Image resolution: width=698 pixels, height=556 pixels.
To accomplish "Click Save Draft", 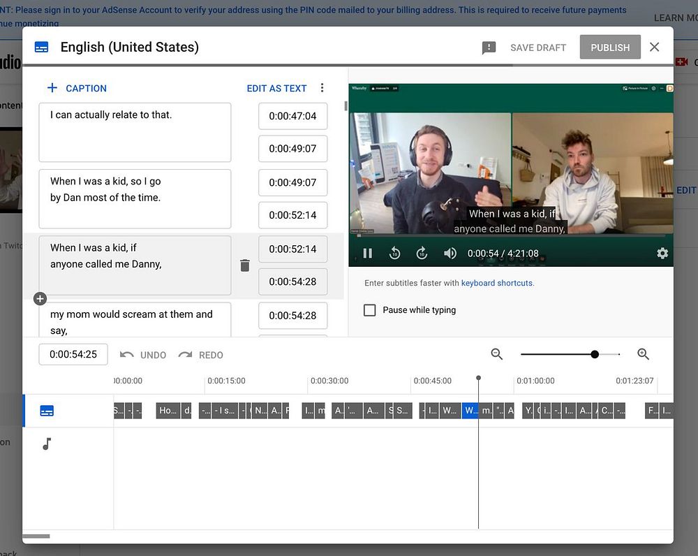I will pyautogui.click(x=538, y=47).
